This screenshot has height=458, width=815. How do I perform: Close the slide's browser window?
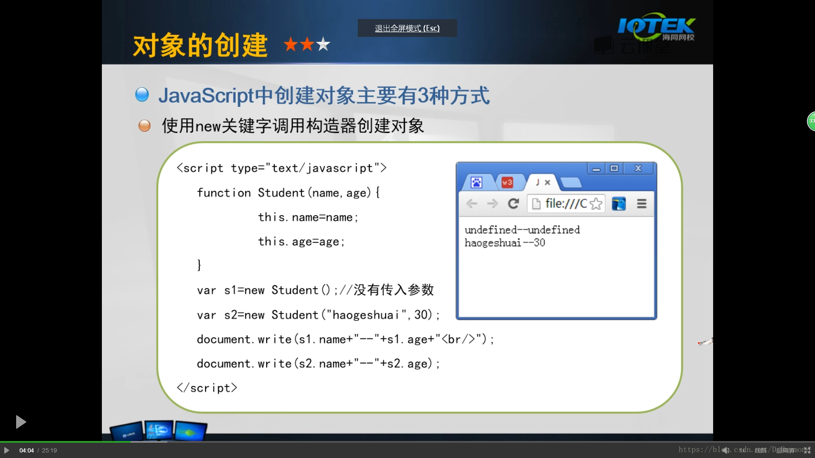pos(638,169)
